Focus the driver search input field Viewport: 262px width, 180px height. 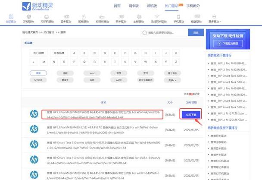[165, 33]
